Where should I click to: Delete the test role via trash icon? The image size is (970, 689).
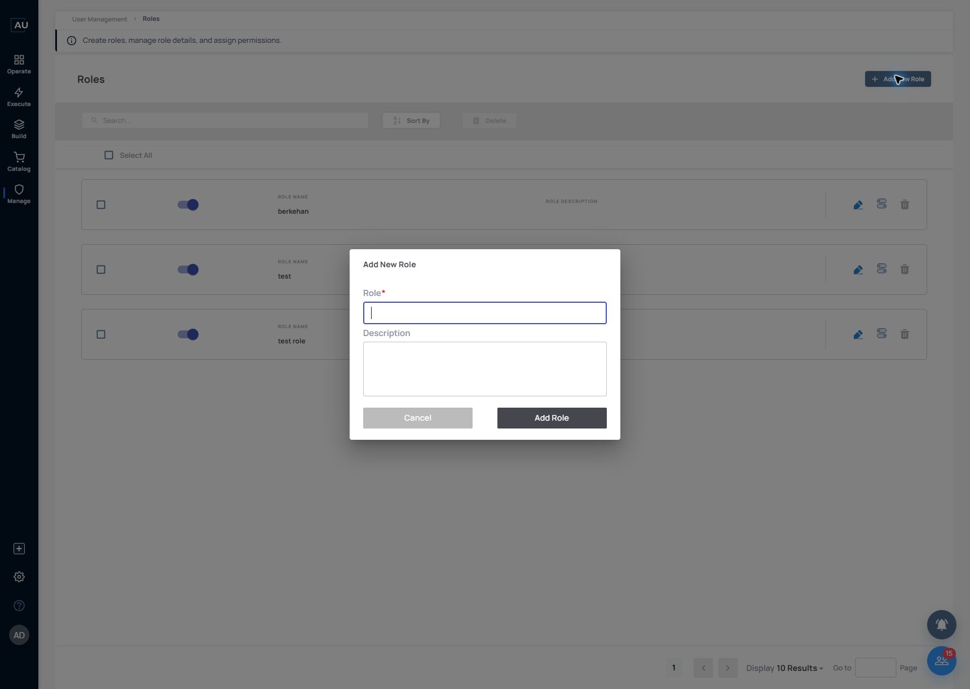point(905,270)
